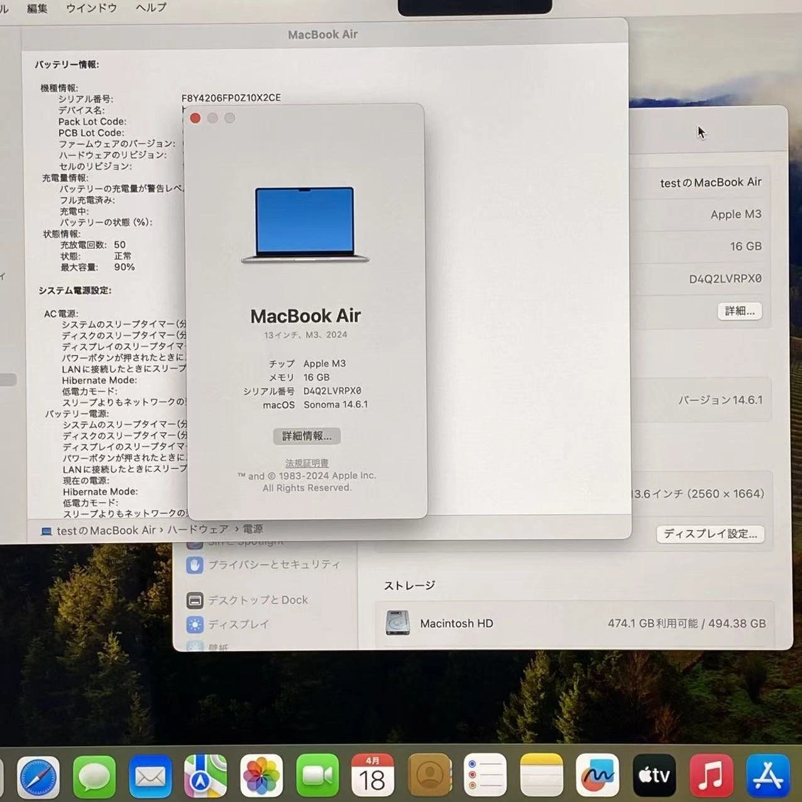Open the 法規証明書 link

coord(307,463)
